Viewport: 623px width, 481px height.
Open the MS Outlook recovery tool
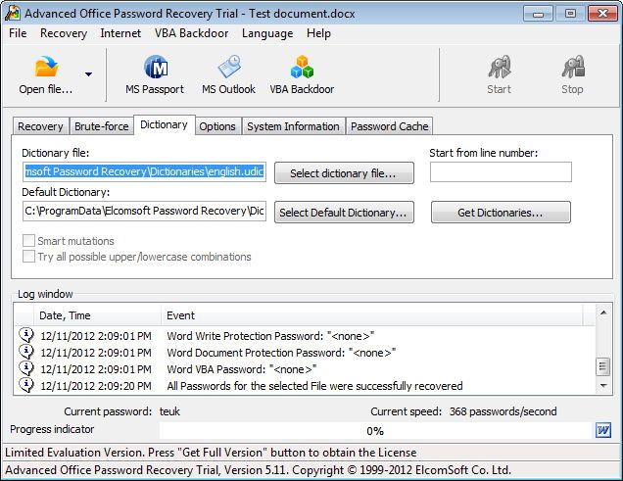228,75
